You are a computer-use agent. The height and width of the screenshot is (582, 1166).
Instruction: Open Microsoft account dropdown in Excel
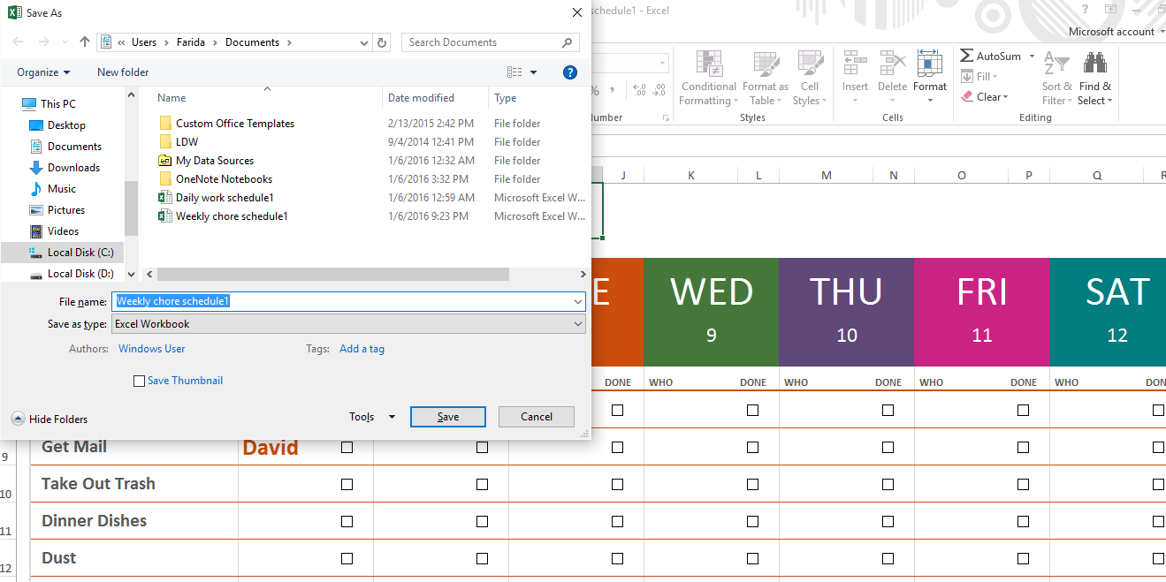(1115, 32)
